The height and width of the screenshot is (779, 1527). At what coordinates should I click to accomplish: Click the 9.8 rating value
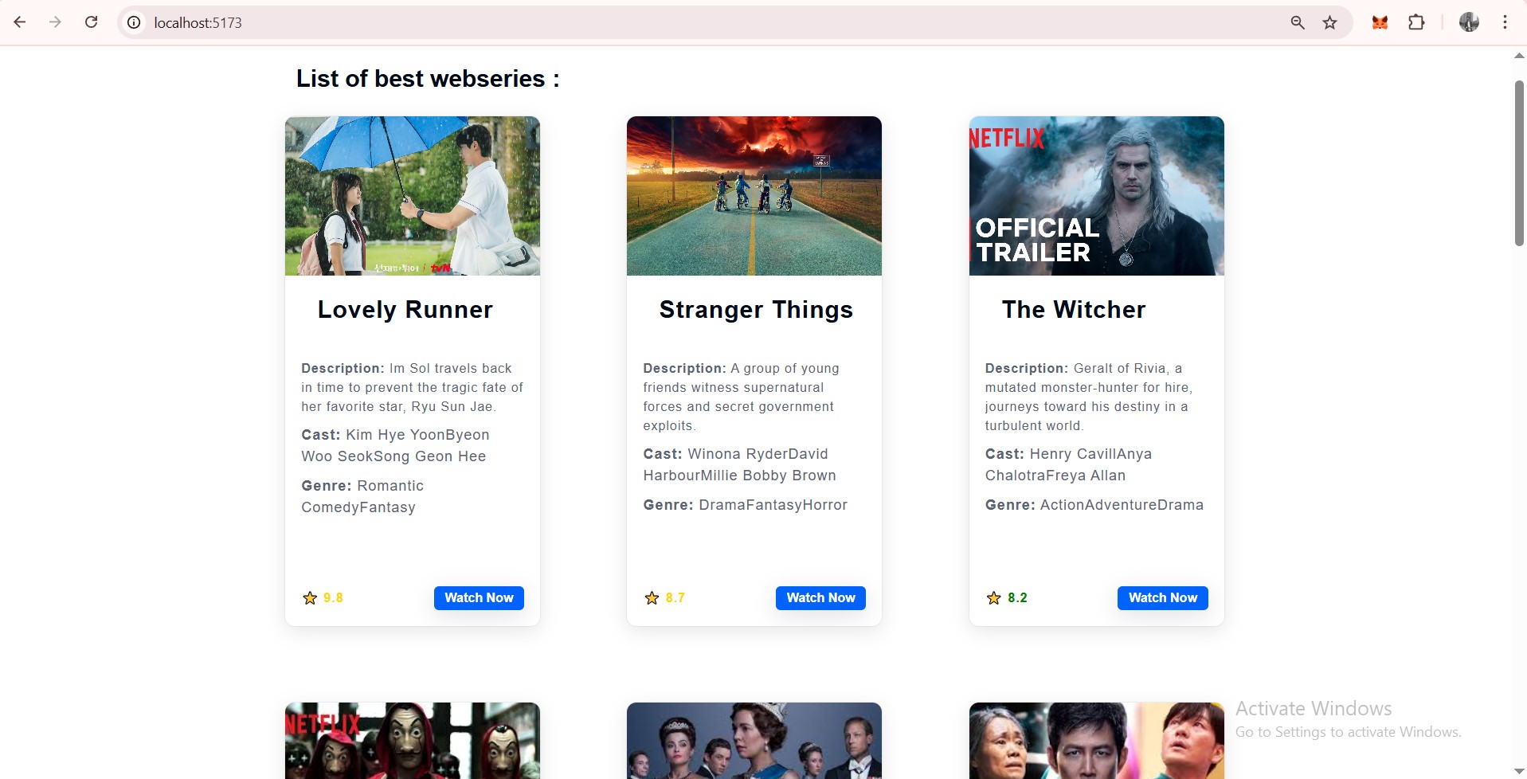(333, 598)
